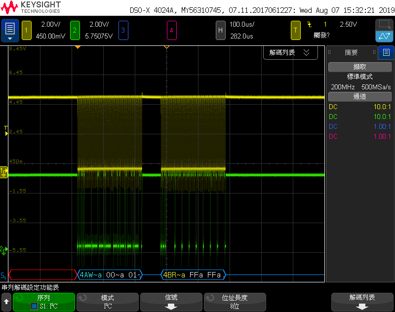Click the left drag handle of sidebar
This screenshot has width=395, height=312.
pyautogui.click(x=329, y=52)
